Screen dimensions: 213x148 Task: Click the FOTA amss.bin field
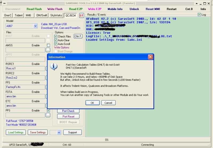coord(25,96)
